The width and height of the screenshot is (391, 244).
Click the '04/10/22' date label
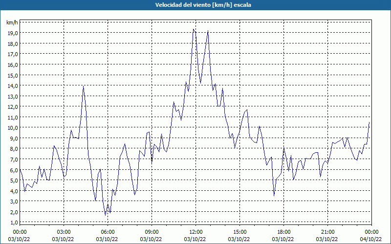[x=370, y=239]
